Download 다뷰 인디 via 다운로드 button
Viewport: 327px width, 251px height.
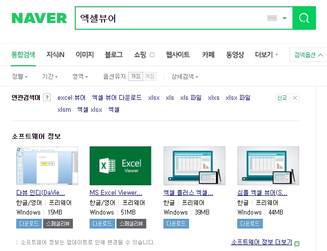click(29, 224)
